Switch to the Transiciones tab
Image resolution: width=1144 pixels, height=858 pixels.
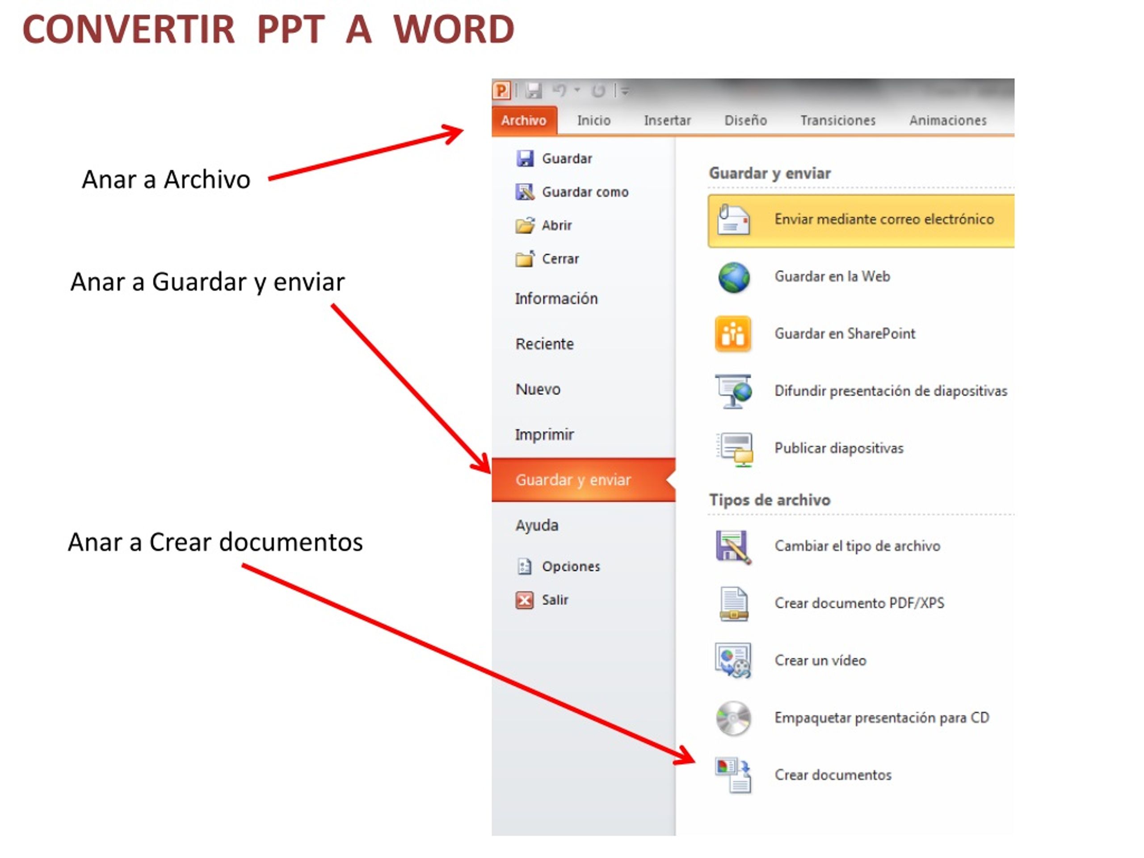(838, 121)
